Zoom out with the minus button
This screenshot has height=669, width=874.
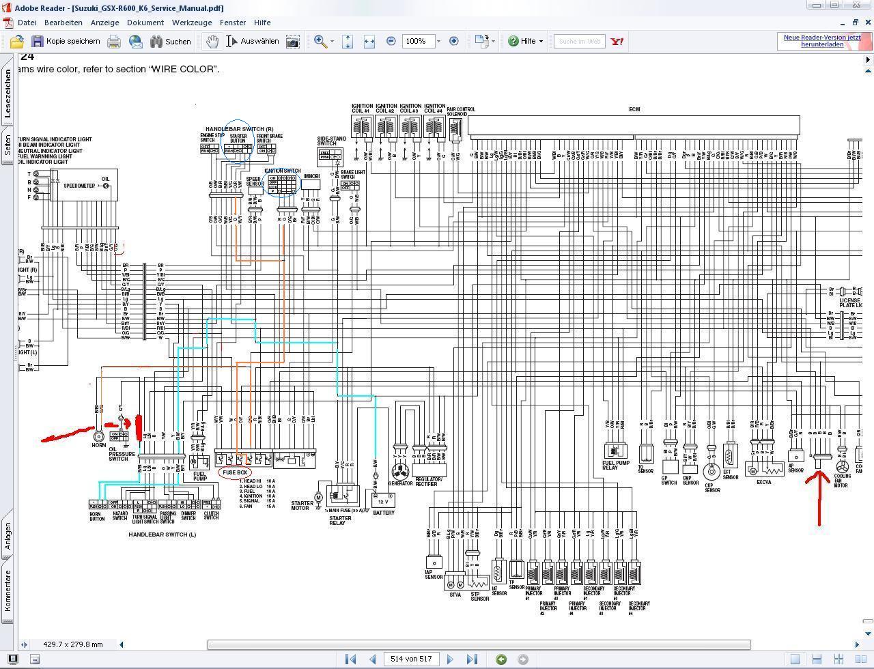pos(391,42)
